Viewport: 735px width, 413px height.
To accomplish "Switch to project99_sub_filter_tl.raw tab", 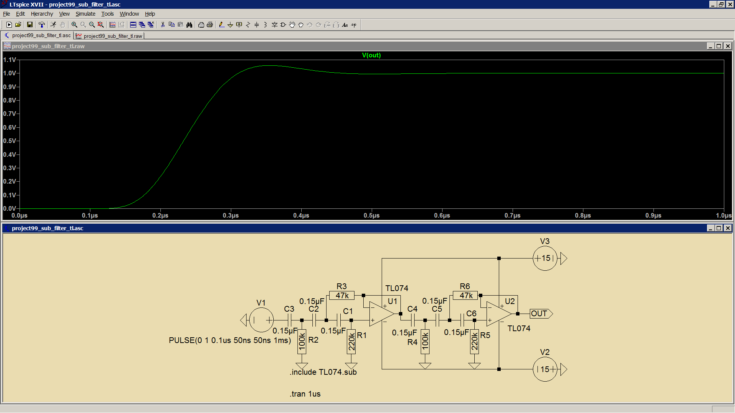I will pyautogui.click(x=109, y=36).
